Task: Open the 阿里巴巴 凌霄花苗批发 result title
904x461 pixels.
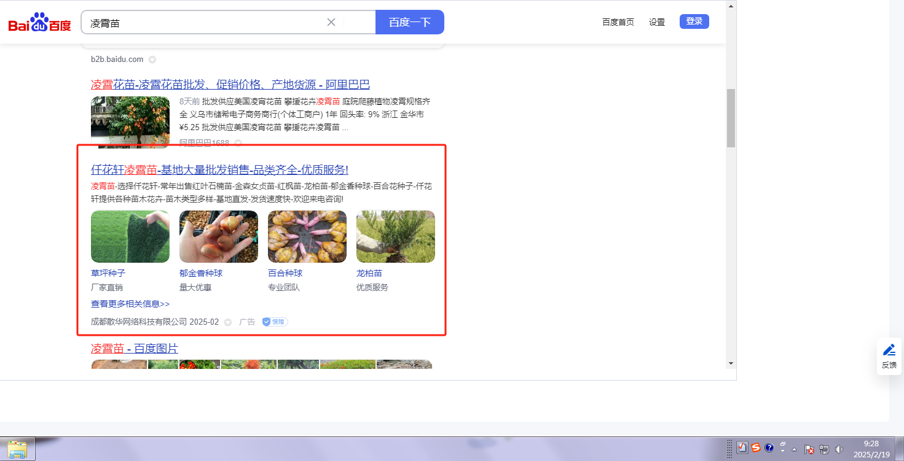Action: pyautogui.click(x=230, y=84)
